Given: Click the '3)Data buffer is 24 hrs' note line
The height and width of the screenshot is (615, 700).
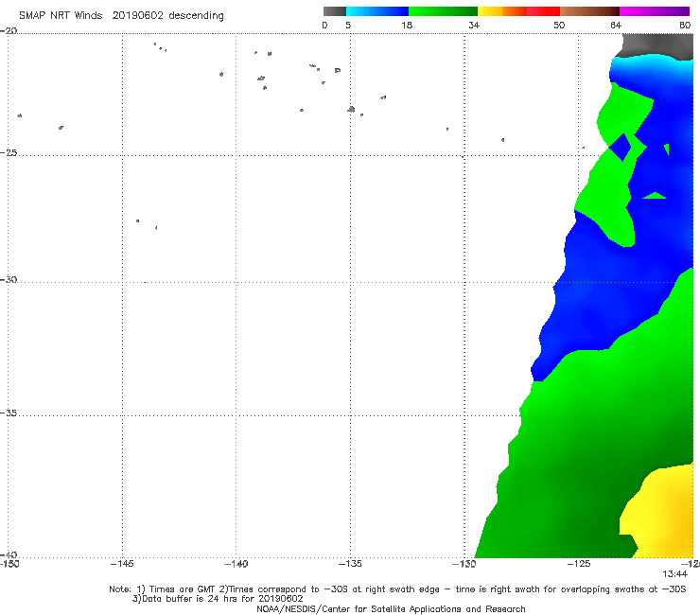Looking at the screenshot, I should click(218, 599).
